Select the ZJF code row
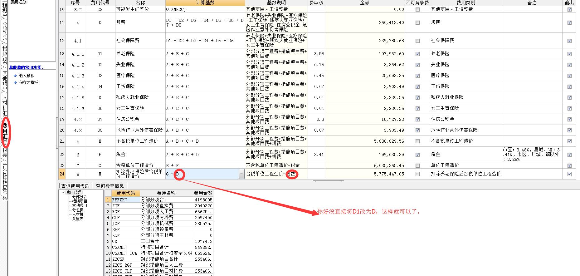 pyautogui.click(x=159, y=206)
